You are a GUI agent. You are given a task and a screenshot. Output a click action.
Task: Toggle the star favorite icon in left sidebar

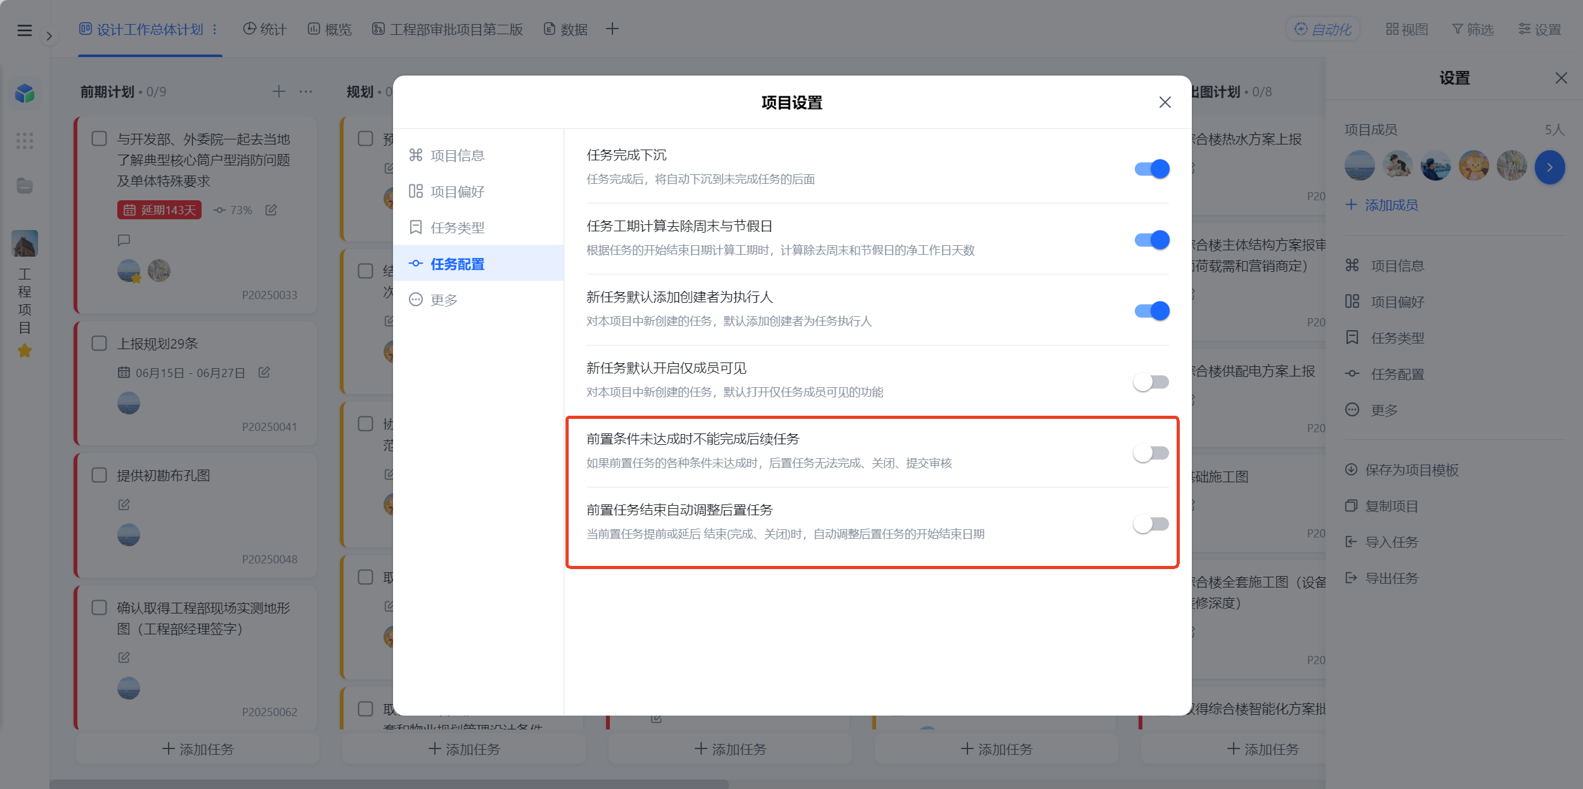(x=25, y=350)
